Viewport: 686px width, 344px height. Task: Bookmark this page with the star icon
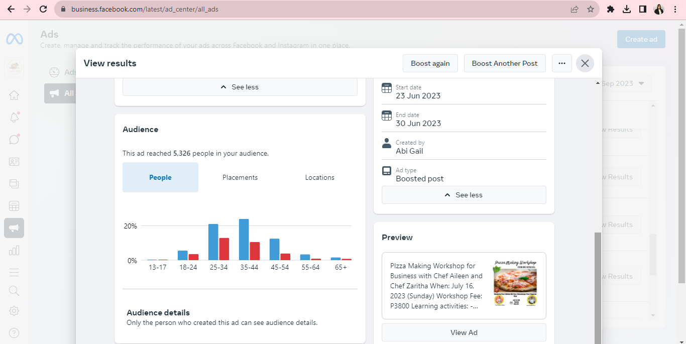coord(591,9)
